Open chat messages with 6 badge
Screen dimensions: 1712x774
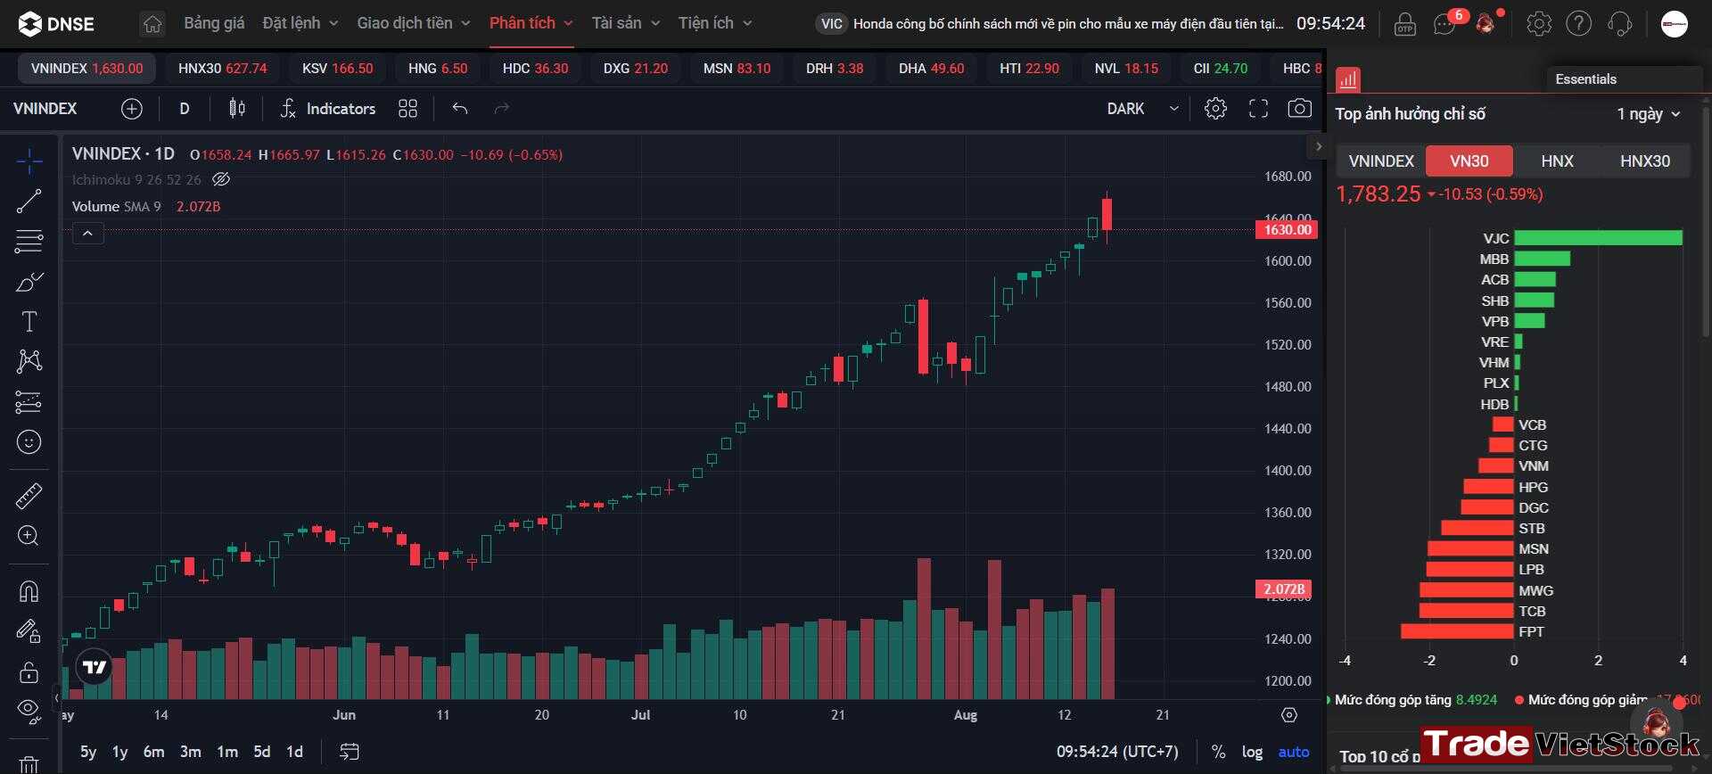pos(1445,24)
